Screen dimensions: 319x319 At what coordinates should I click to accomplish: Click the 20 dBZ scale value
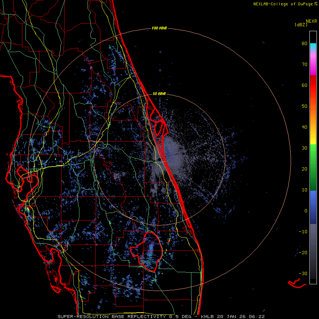point(304,169)
